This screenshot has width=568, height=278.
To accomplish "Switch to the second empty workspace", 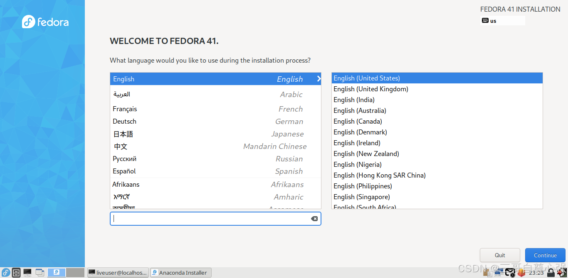I will [x=75, y=272].
